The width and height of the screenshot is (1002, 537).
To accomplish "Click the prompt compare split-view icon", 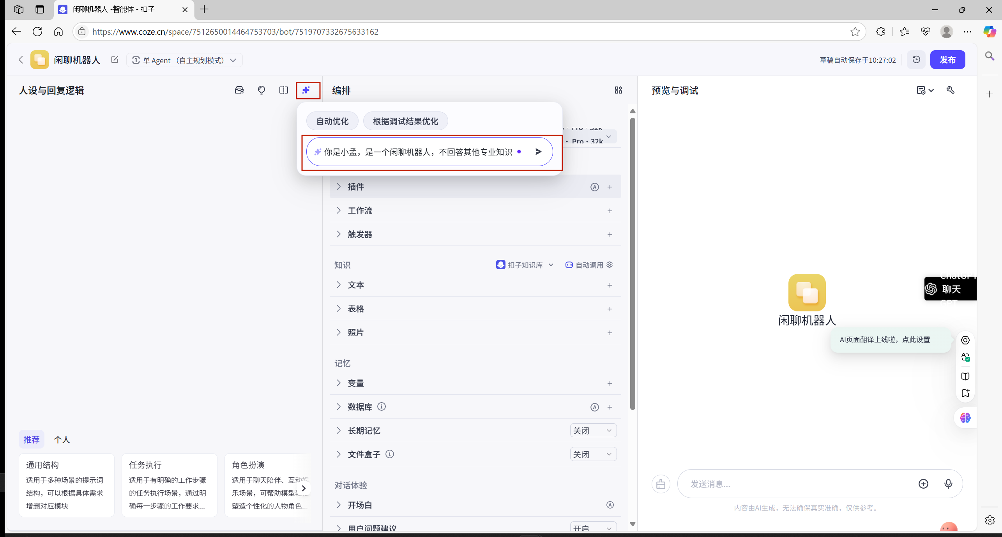I will click(284, 90).
